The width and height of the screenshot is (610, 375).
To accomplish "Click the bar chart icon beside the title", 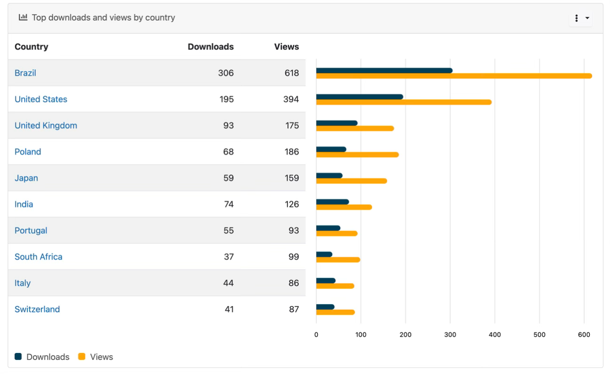I will pos(23,17).
